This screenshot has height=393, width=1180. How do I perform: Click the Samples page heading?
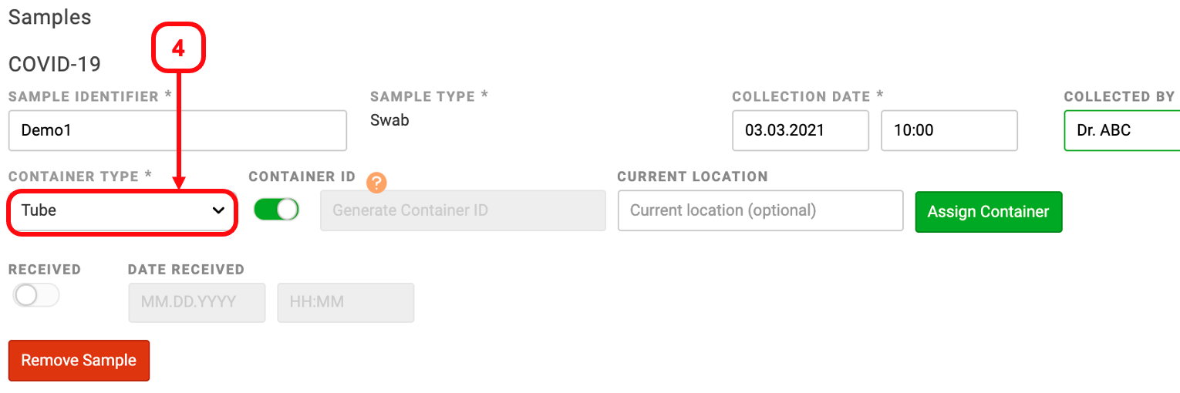click(49, 17)
